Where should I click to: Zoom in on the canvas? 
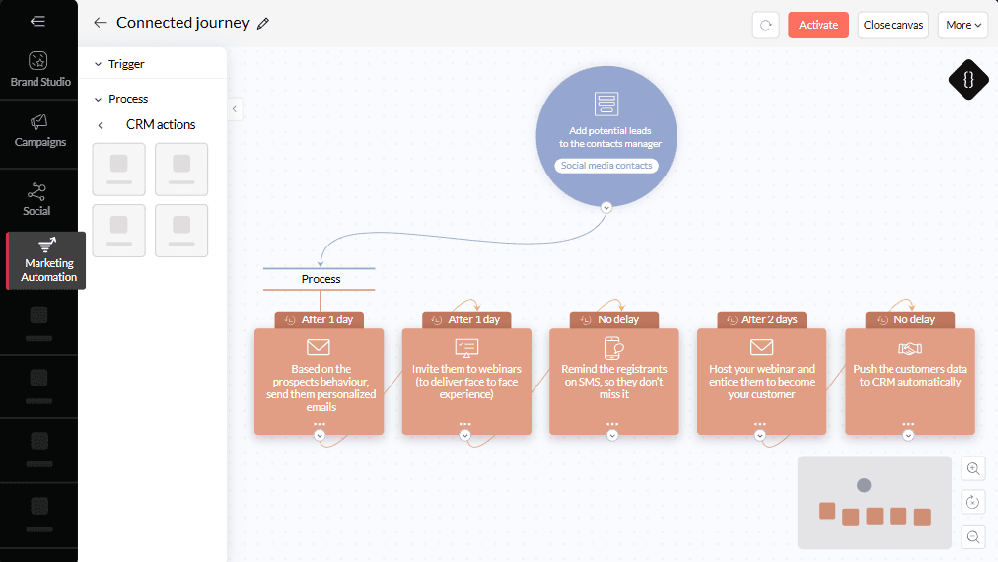(x=973, y=469)
